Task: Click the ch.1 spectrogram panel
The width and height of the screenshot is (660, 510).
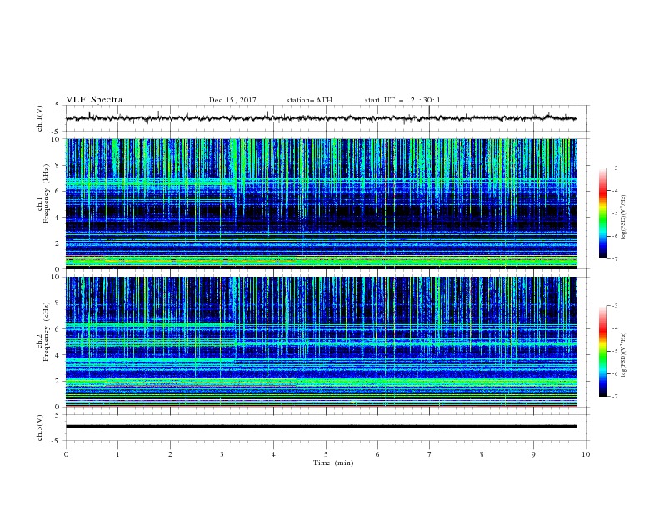Action: (x=321, y=203)
